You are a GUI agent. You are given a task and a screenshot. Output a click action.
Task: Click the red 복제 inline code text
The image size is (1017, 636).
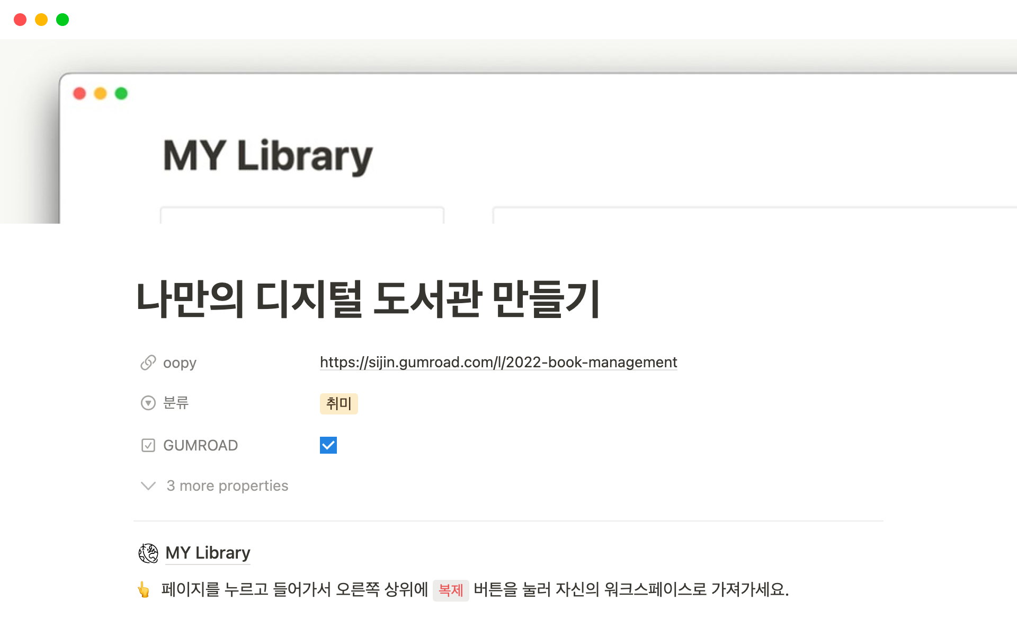tap(451, 590)
